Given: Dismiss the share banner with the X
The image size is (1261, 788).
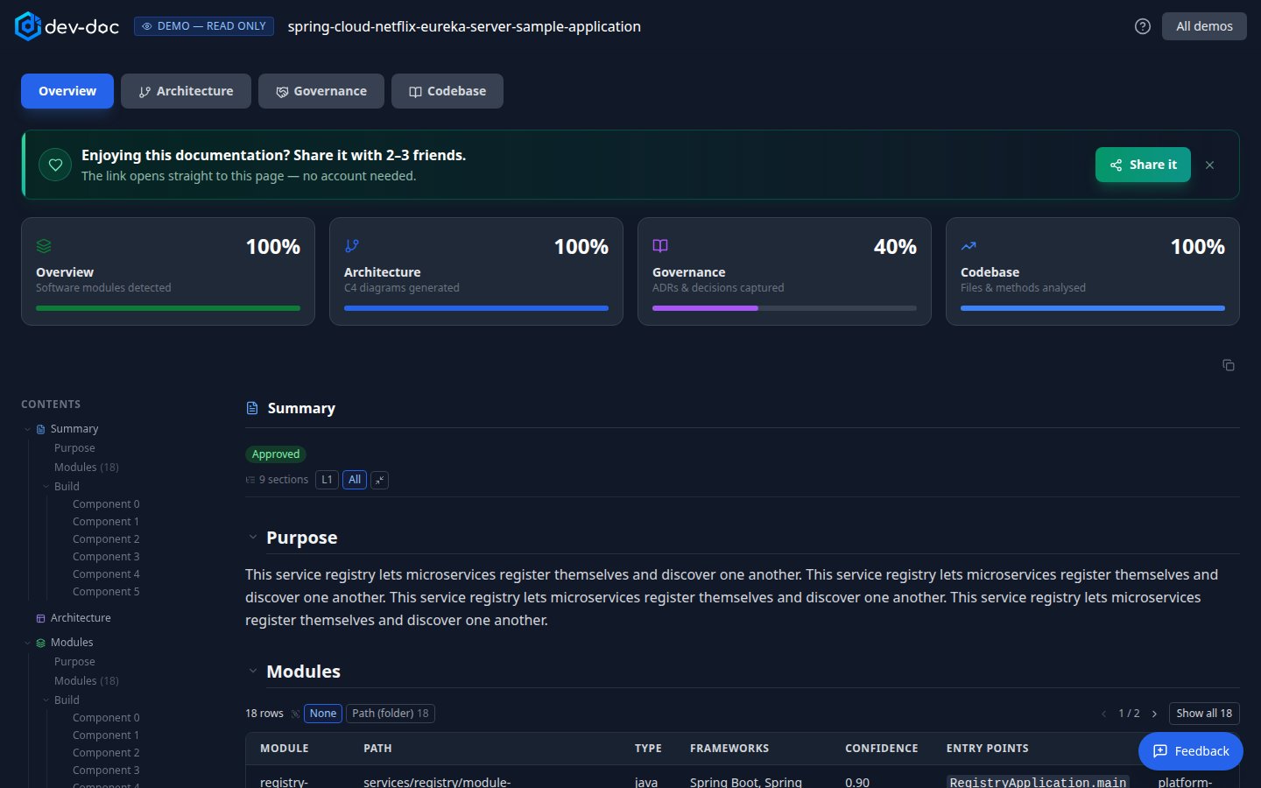Looking at the screenshot, I should coord(1209,165).
